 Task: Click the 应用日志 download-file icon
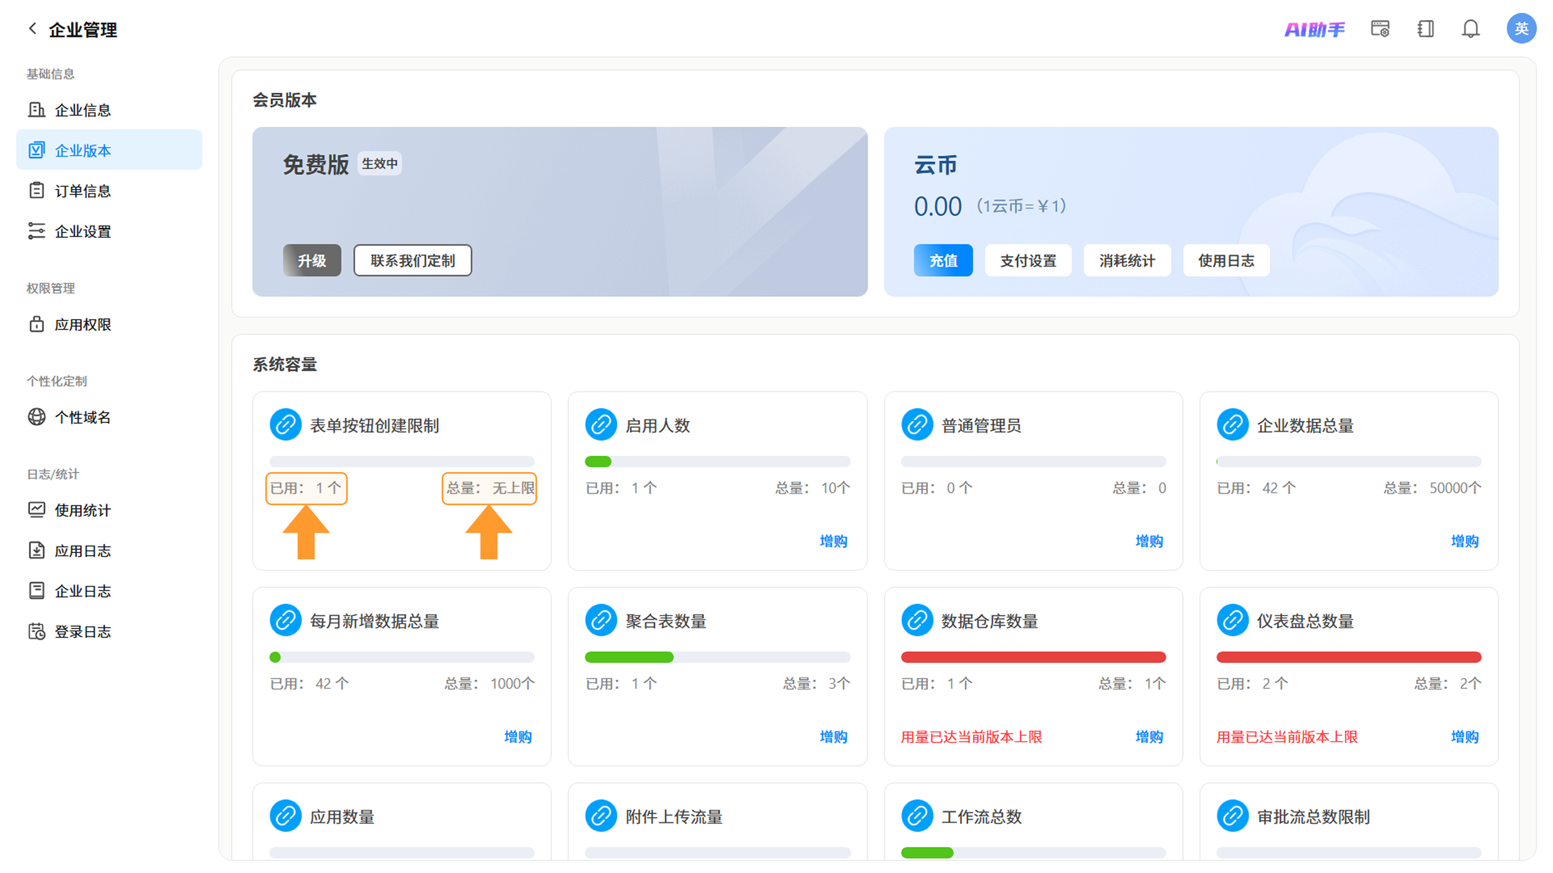pos(37,550)
